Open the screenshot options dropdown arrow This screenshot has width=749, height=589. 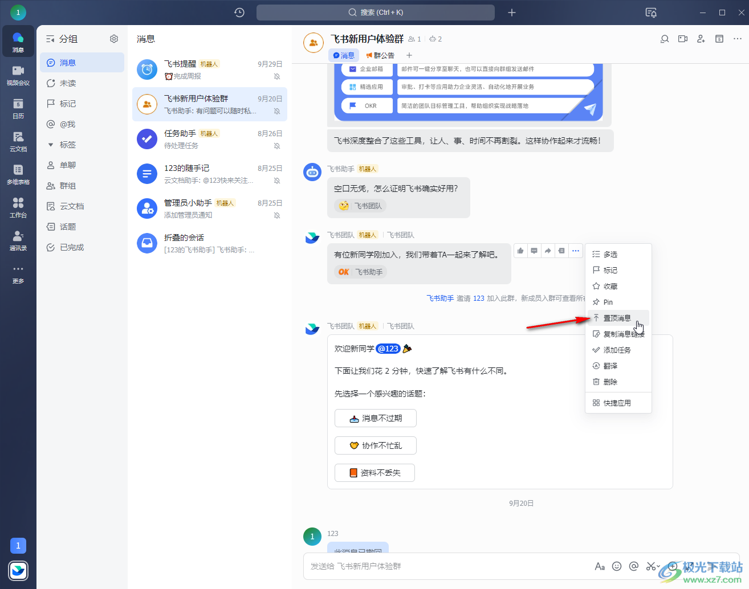pos(658,566)
